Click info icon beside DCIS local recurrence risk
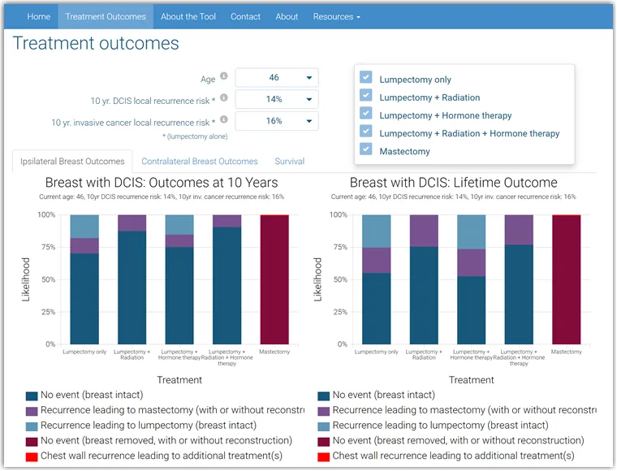The image size is (617, 471). pos(224,98)
